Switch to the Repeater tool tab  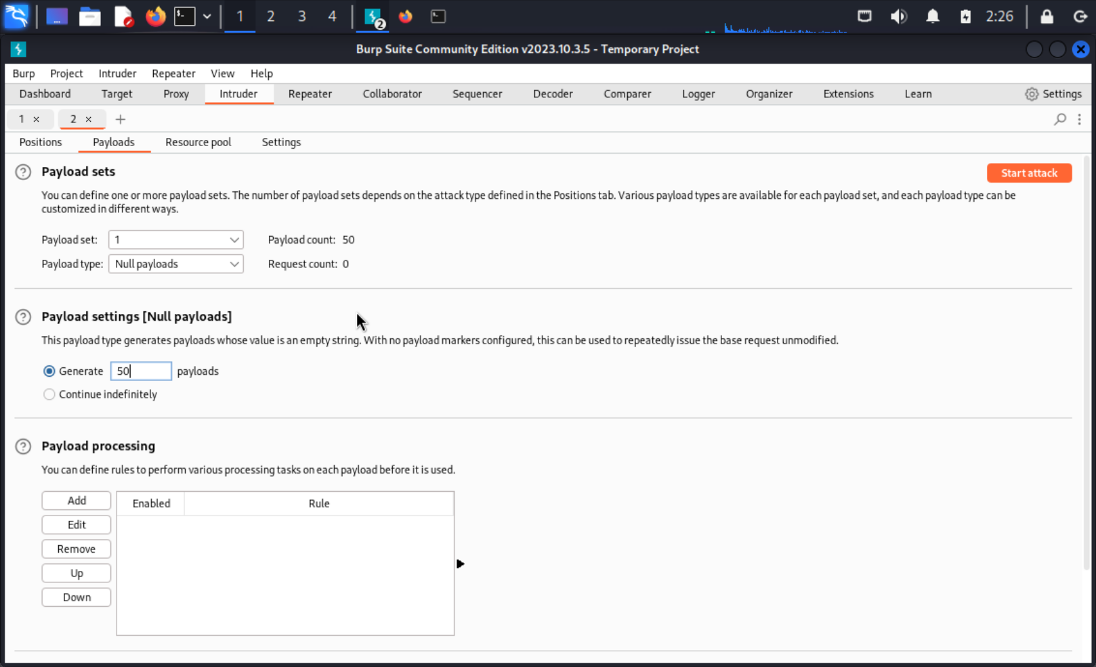pos(310,94)
